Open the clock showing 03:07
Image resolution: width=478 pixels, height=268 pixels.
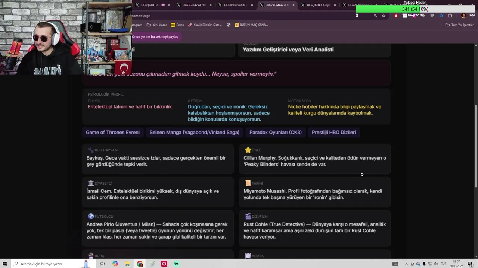tap(456, 264)
